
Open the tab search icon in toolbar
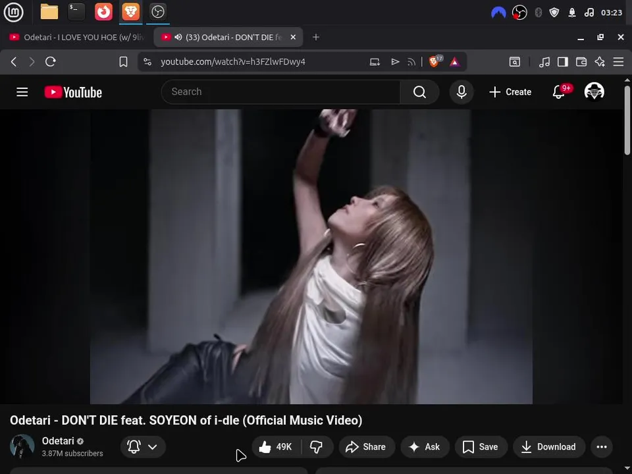click(515, 62)
